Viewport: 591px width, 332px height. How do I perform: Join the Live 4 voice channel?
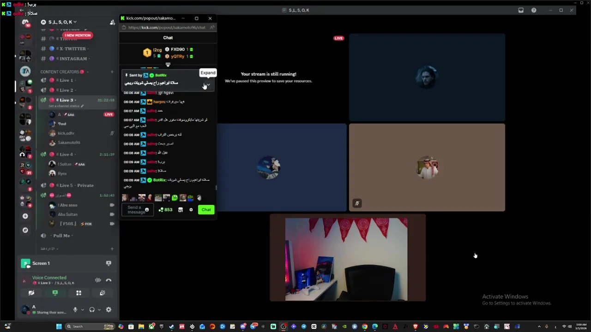point(66,154)
